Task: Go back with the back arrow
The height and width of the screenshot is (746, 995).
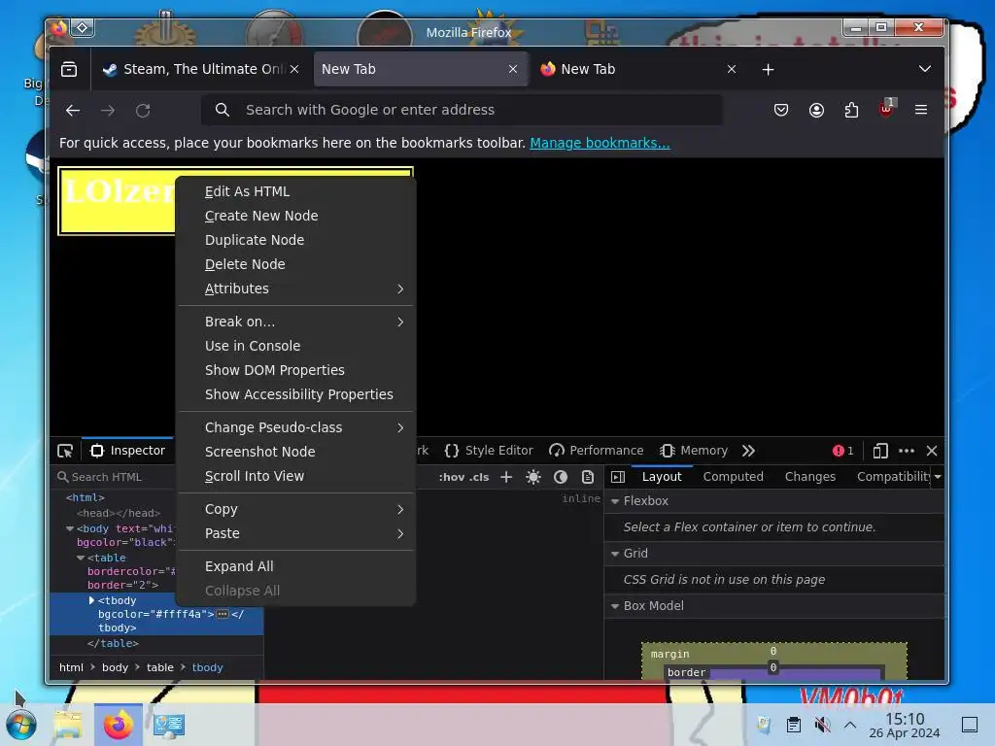Action: tap(73, 111)
